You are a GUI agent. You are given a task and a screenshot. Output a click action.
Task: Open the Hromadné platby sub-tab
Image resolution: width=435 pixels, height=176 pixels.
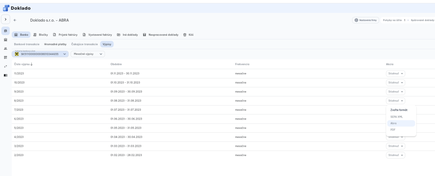[55, 44]
